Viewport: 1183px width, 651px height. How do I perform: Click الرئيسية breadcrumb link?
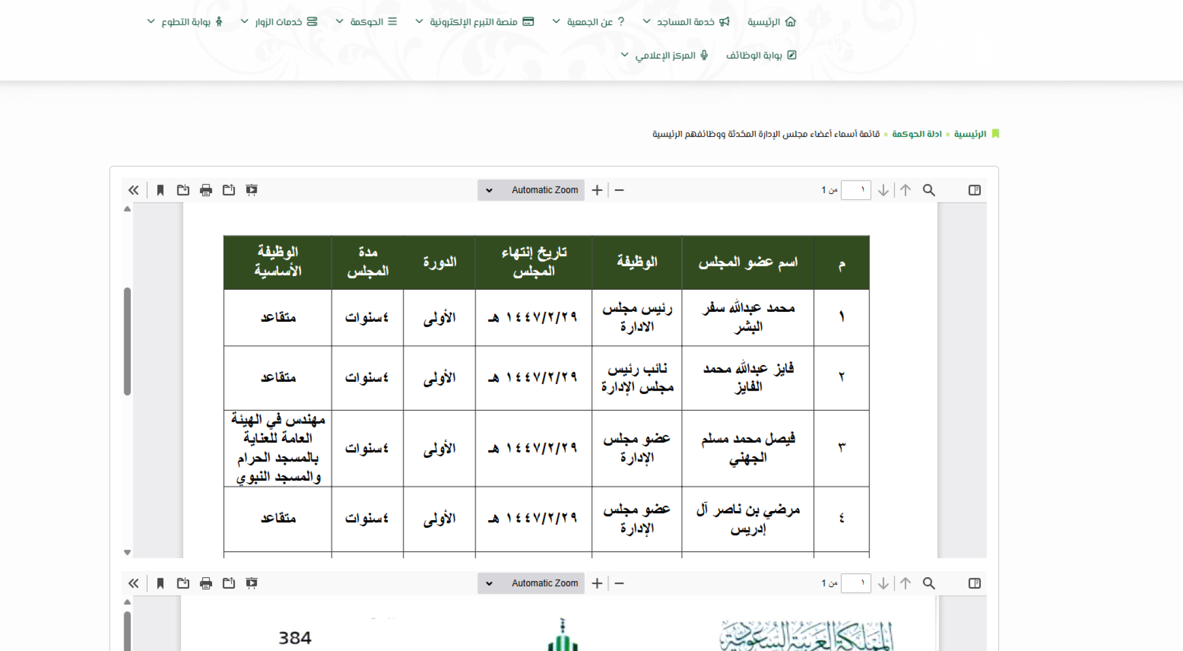970,134
